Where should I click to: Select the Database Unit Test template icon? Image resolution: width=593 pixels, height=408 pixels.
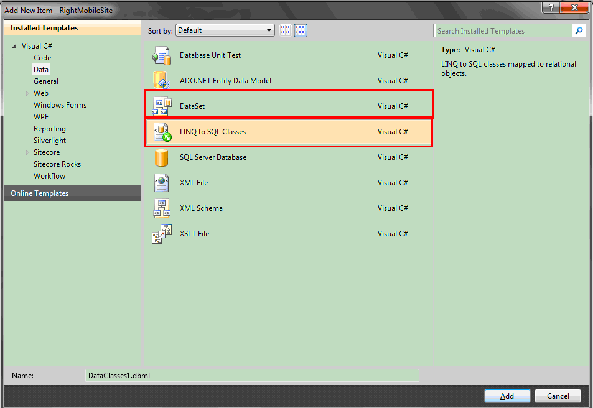coord(162,55)
